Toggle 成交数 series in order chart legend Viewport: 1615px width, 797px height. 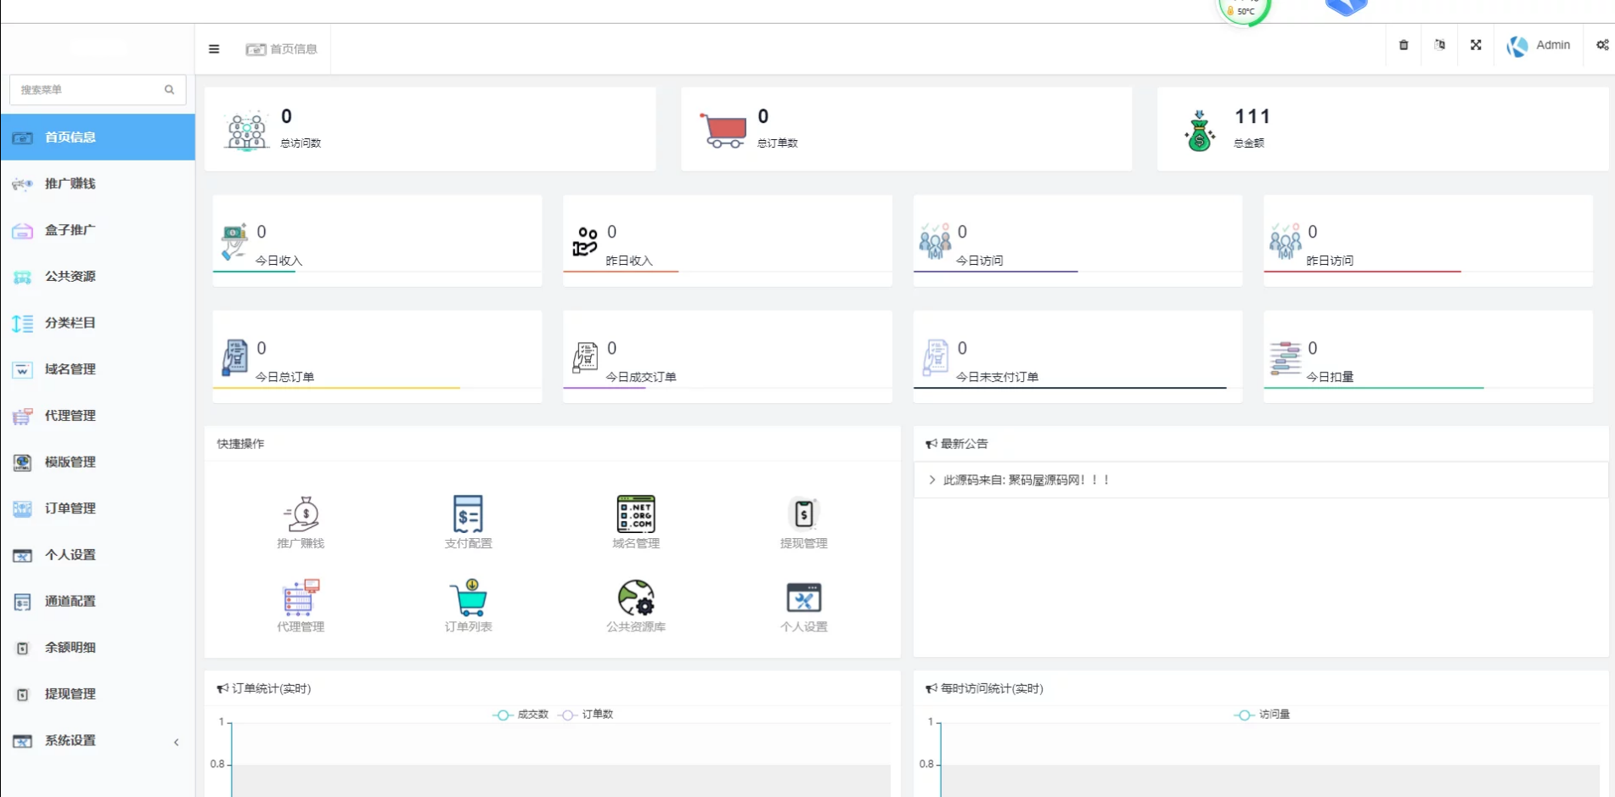[x=521, y=715]
